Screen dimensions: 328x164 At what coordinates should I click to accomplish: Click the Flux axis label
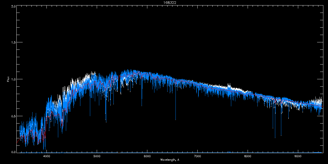tap(8, 79)
